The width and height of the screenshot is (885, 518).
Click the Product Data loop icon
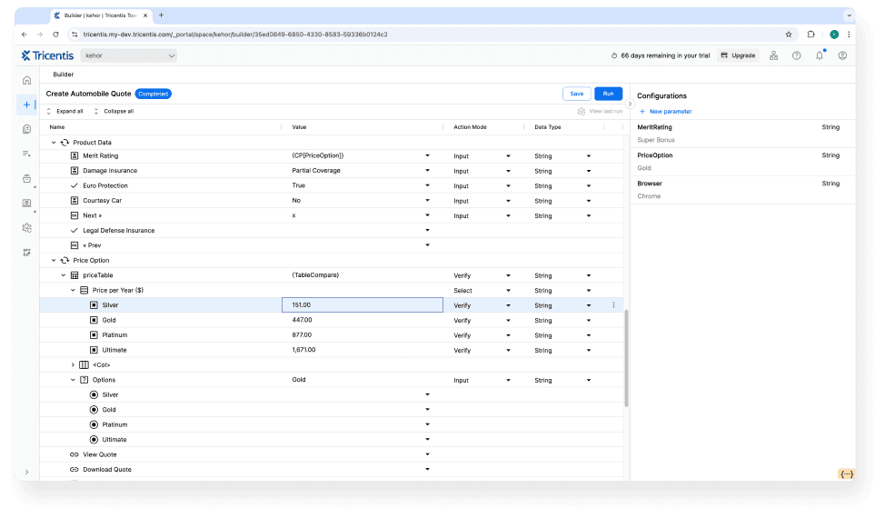65,143
